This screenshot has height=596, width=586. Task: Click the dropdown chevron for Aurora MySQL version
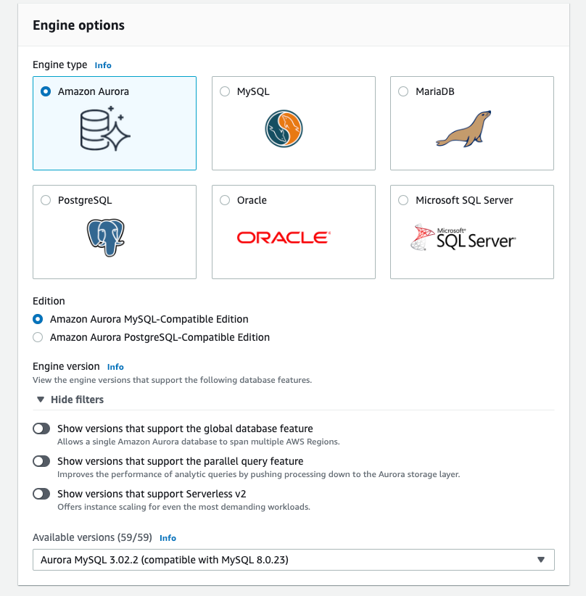[x=540, y=559]
